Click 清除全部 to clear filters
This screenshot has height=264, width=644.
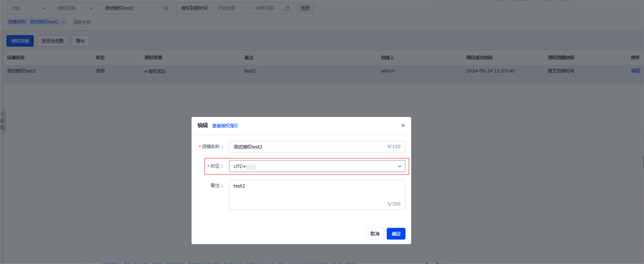pos(82,22)
